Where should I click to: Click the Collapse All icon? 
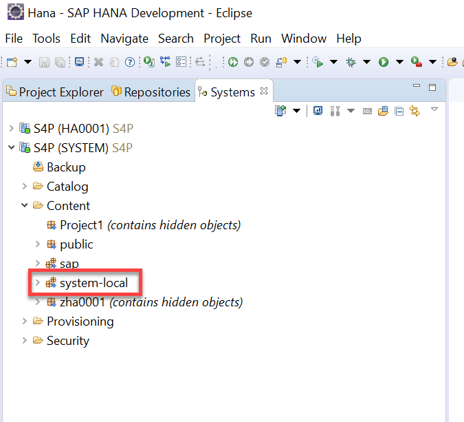(x=399, y=111)
